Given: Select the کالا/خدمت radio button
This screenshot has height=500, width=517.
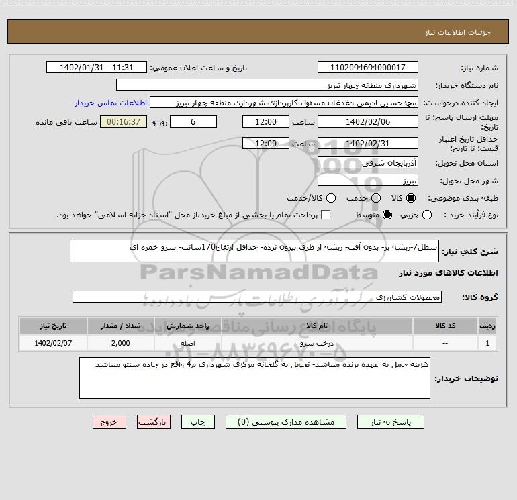Looking at the screenshot, I should (331, 198).
